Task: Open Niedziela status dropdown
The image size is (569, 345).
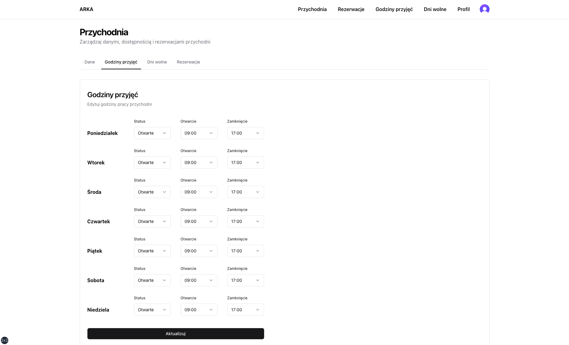Action: click(x=152, y=310)
